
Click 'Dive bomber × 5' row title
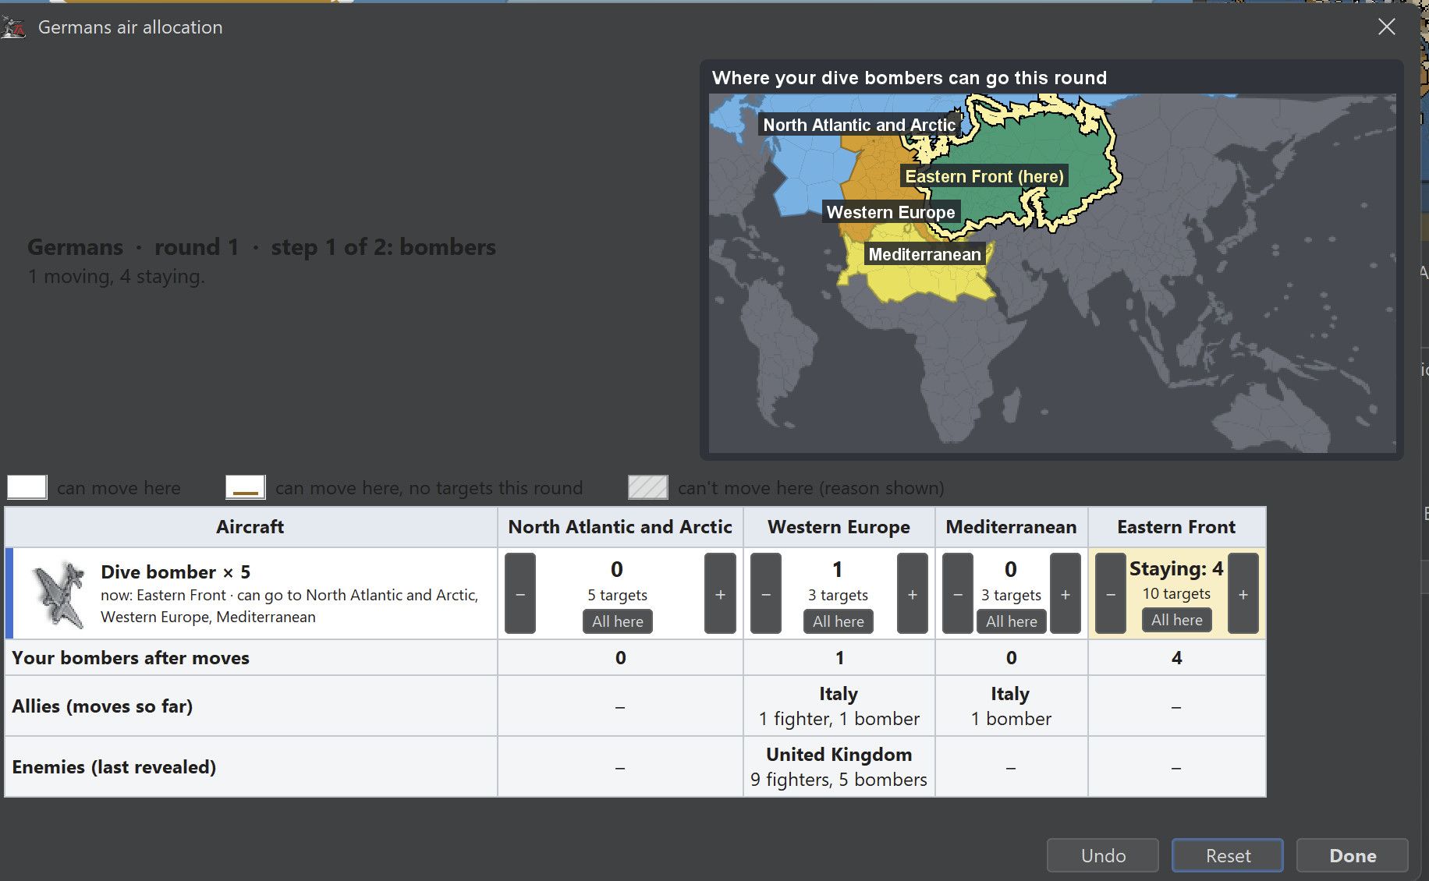click(x=176, y=571)
